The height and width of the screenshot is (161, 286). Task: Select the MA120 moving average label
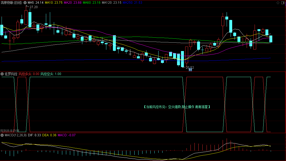click(111, 3)
